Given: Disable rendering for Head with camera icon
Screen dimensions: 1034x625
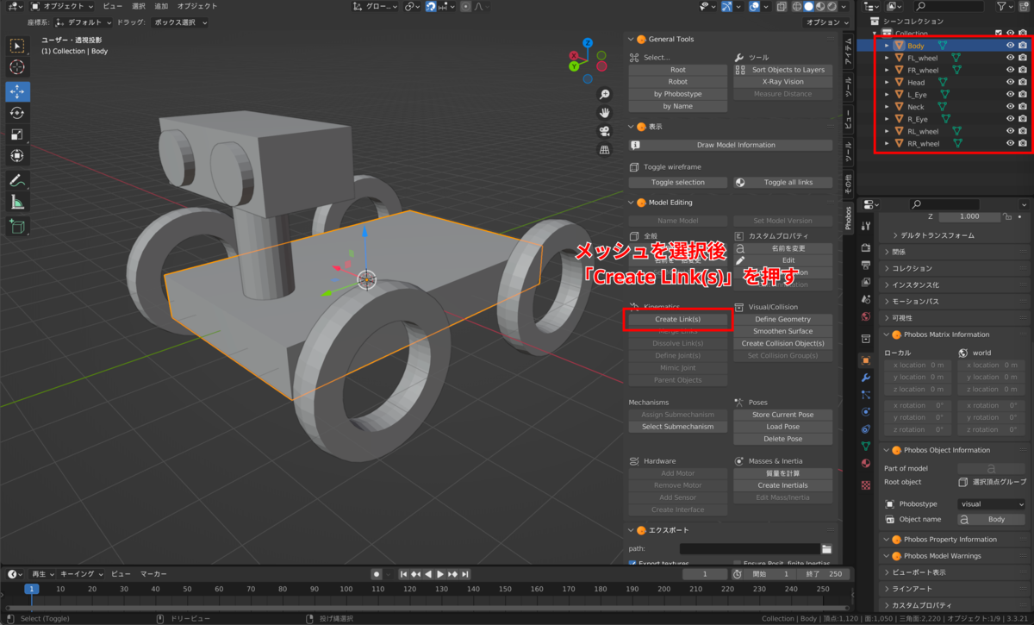Looking at the screenshot, I should click(x=1023, y=83).
